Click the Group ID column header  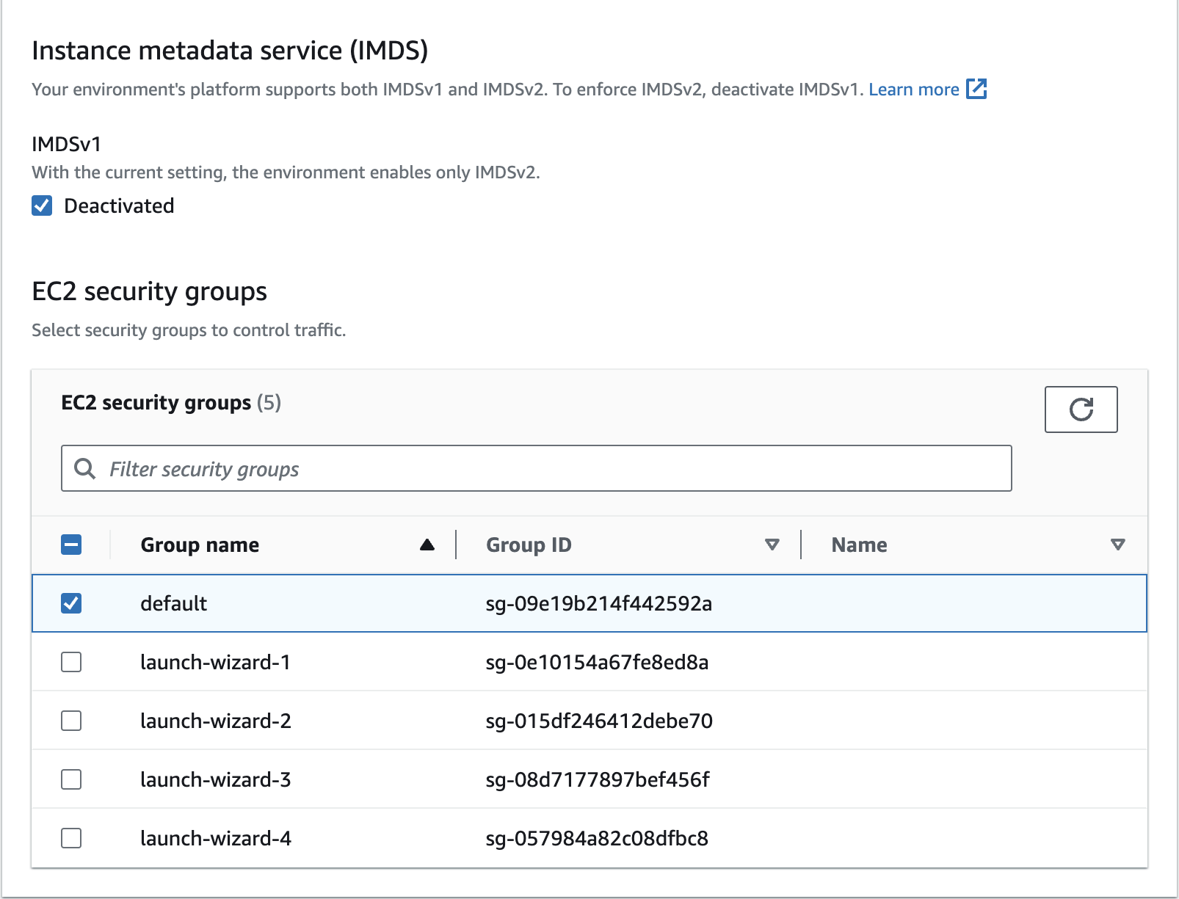tap(529, 545)
